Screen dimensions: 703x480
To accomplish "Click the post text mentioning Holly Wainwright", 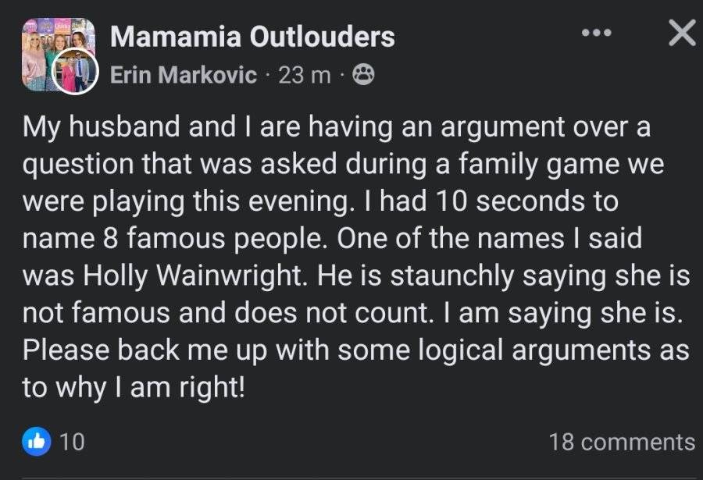I will pyautogui.click(x=192, y=276).
